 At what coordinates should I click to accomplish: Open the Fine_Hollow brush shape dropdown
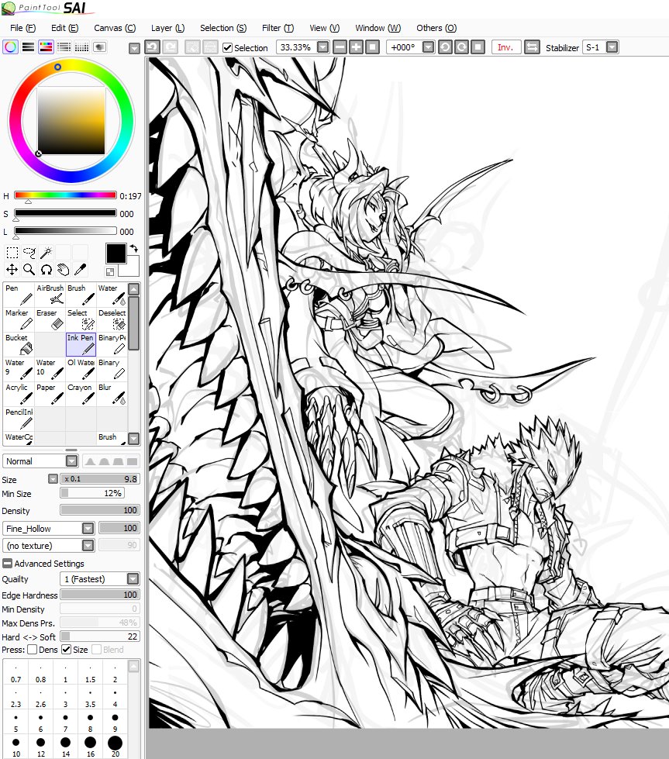(x=88, y=528)
